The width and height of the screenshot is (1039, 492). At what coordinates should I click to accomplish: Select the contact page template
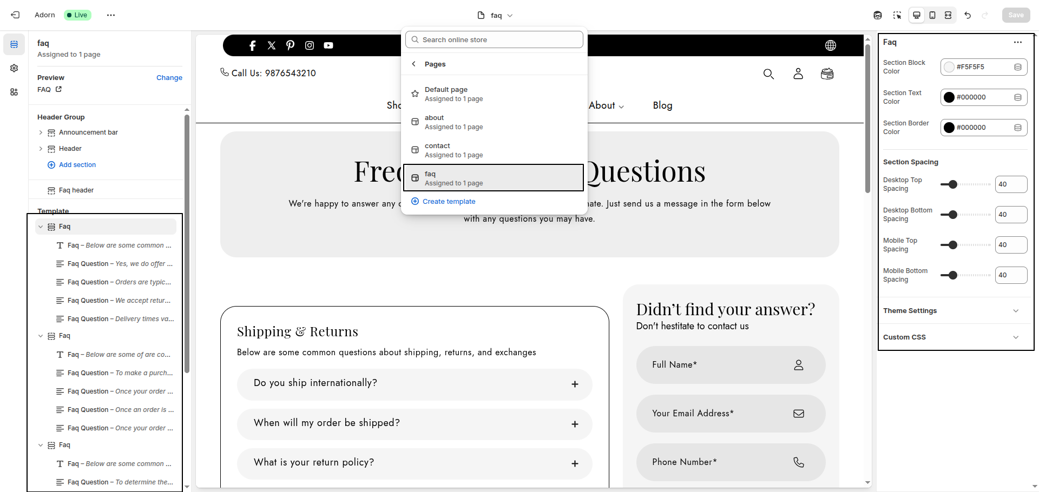point(494,150)
